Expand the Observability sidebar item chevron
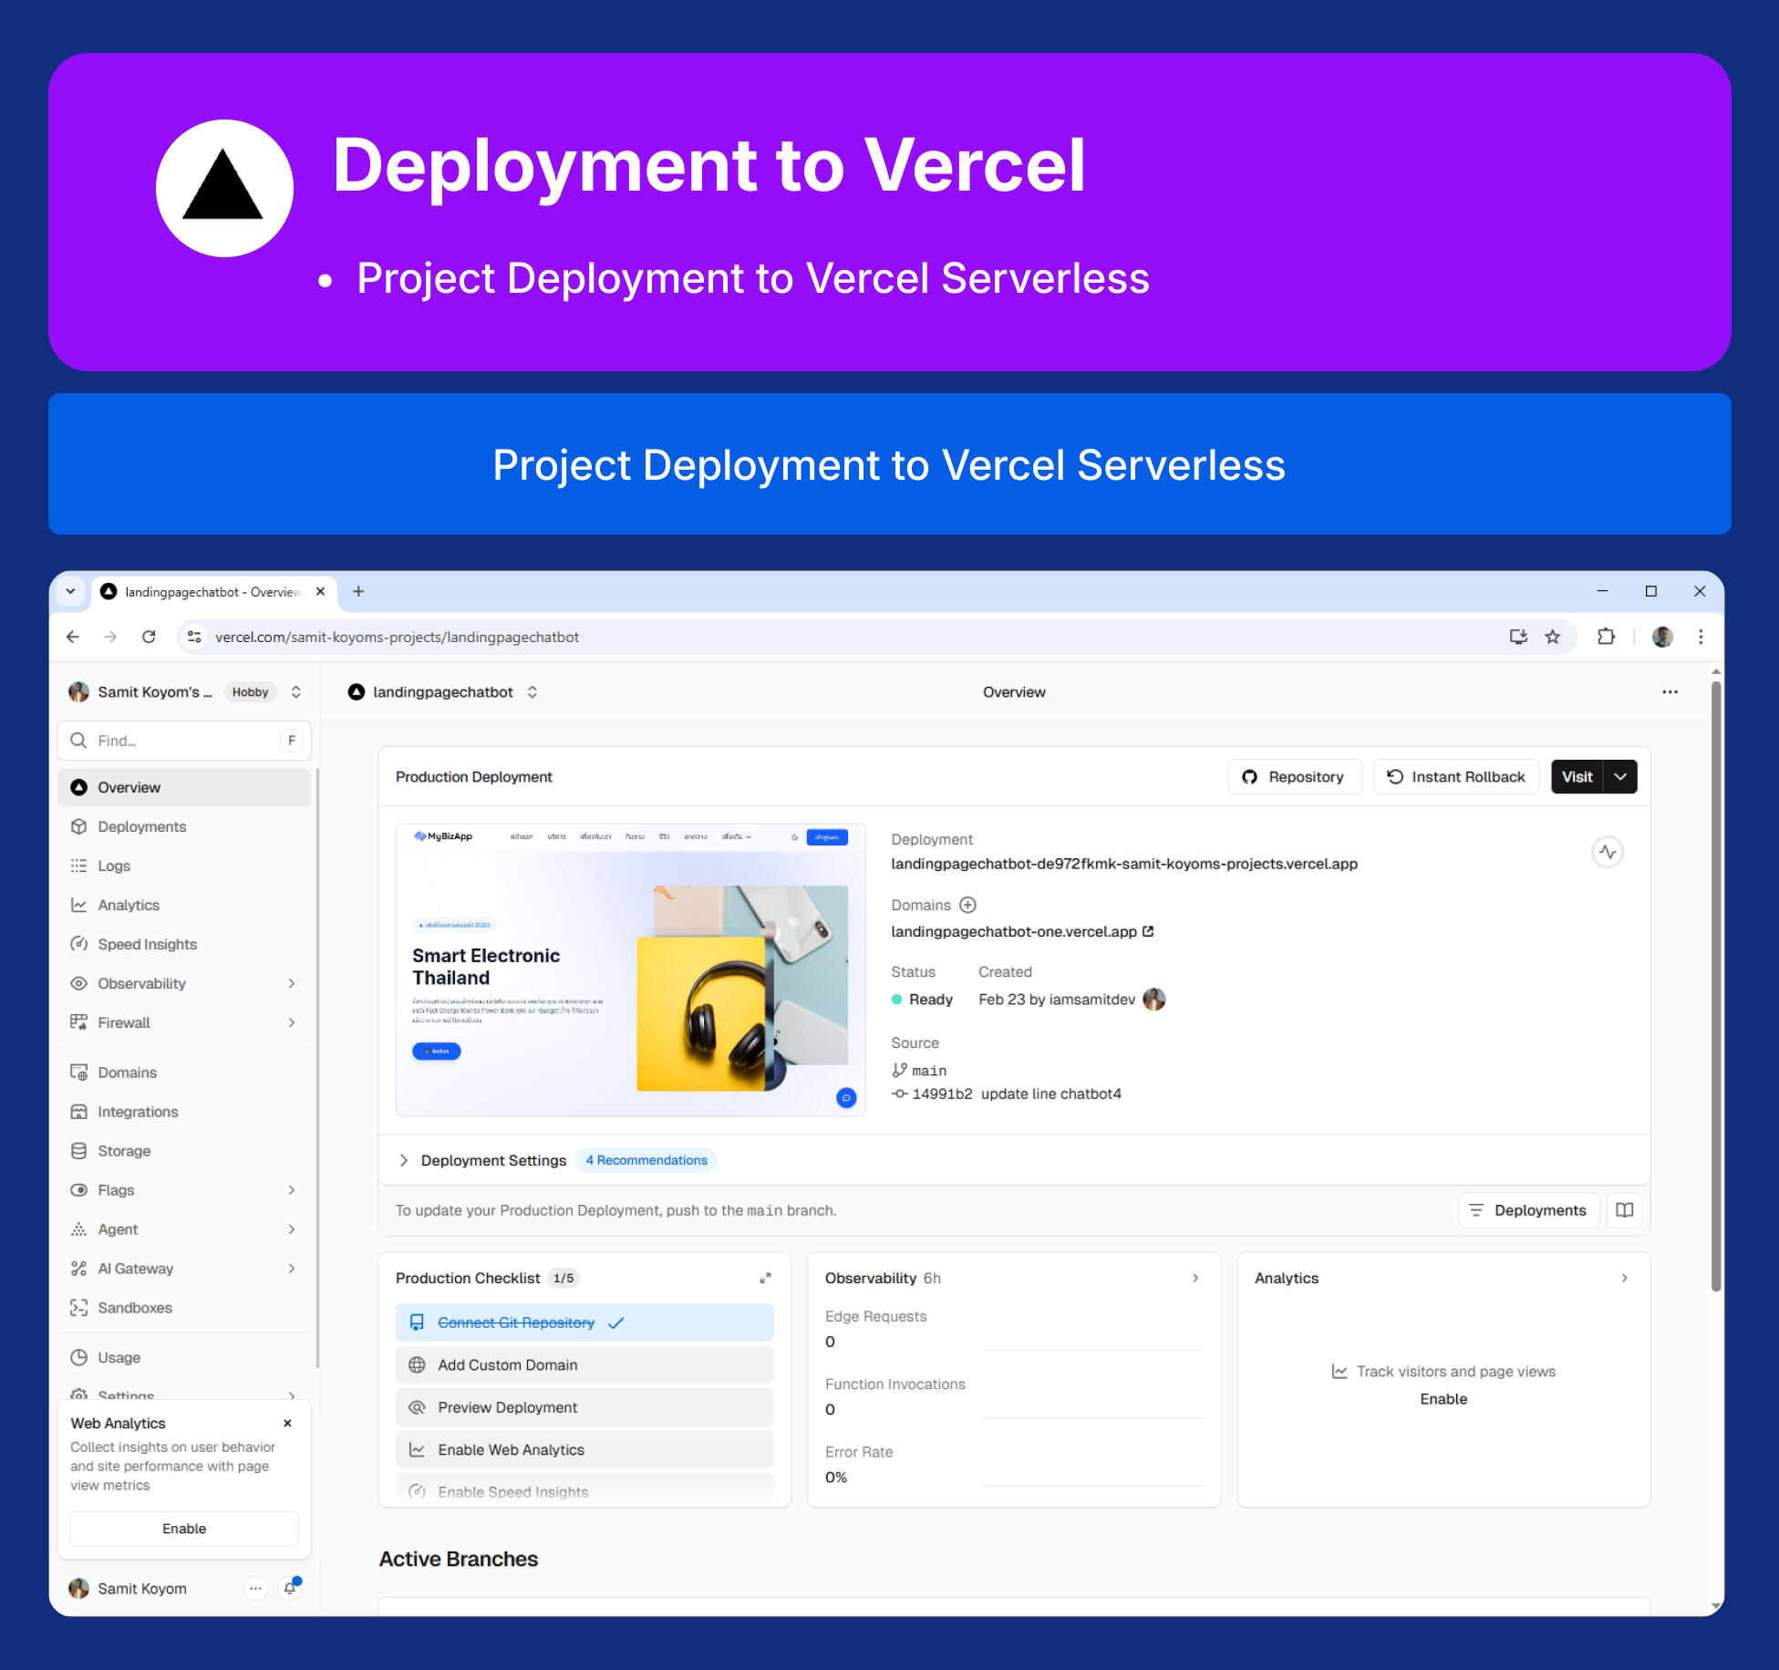Viewport: 1779px width, 1670px height. point(292,983)
